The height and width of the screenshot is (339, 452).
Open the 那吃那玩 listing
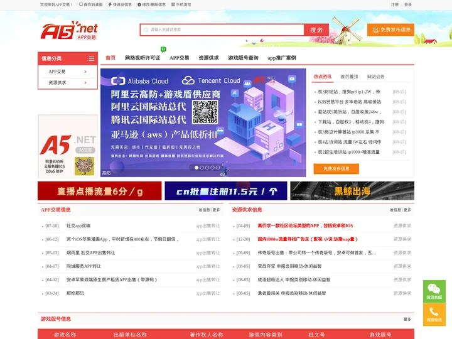click(75, 293)
